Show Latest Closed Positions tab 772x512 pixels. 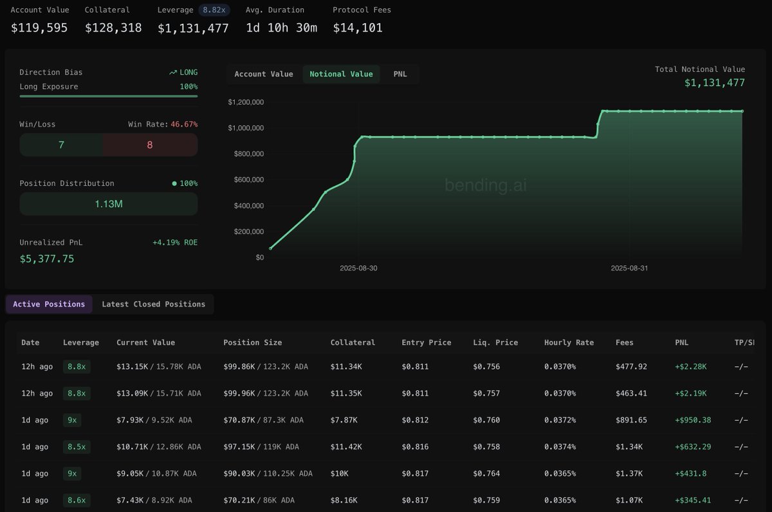154,304
